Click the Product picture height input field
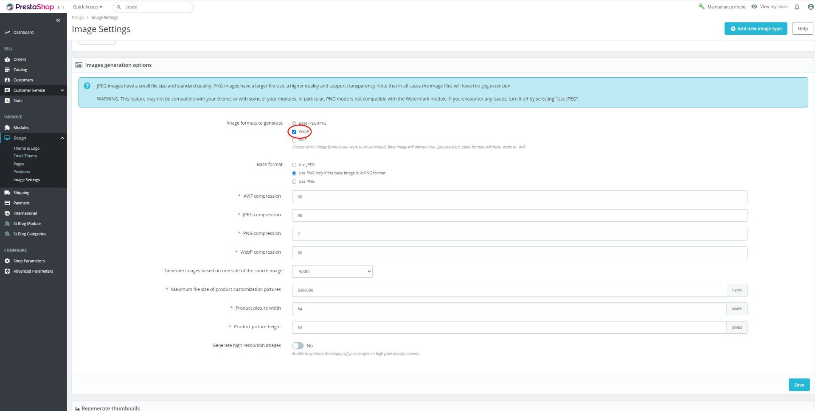Viewport: 815px width, 411px height. point(509,327)
